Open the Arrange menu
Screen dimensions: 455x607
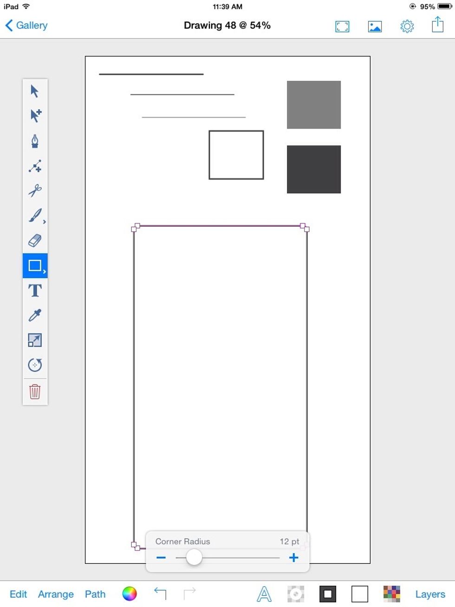56,594
